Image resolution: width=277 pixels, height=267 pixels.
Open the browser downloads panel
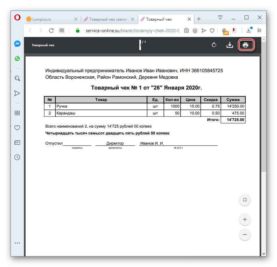tap(249, 30)
